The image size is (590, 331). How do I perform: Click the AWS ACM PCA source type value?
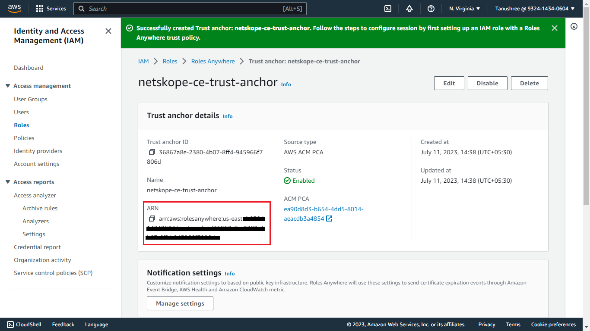click(304, 152)
